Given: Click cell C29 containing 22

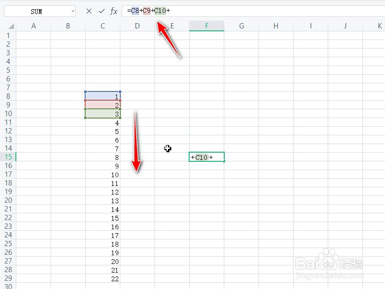Looking at the screenshot, I should click(x=103, y=278).
